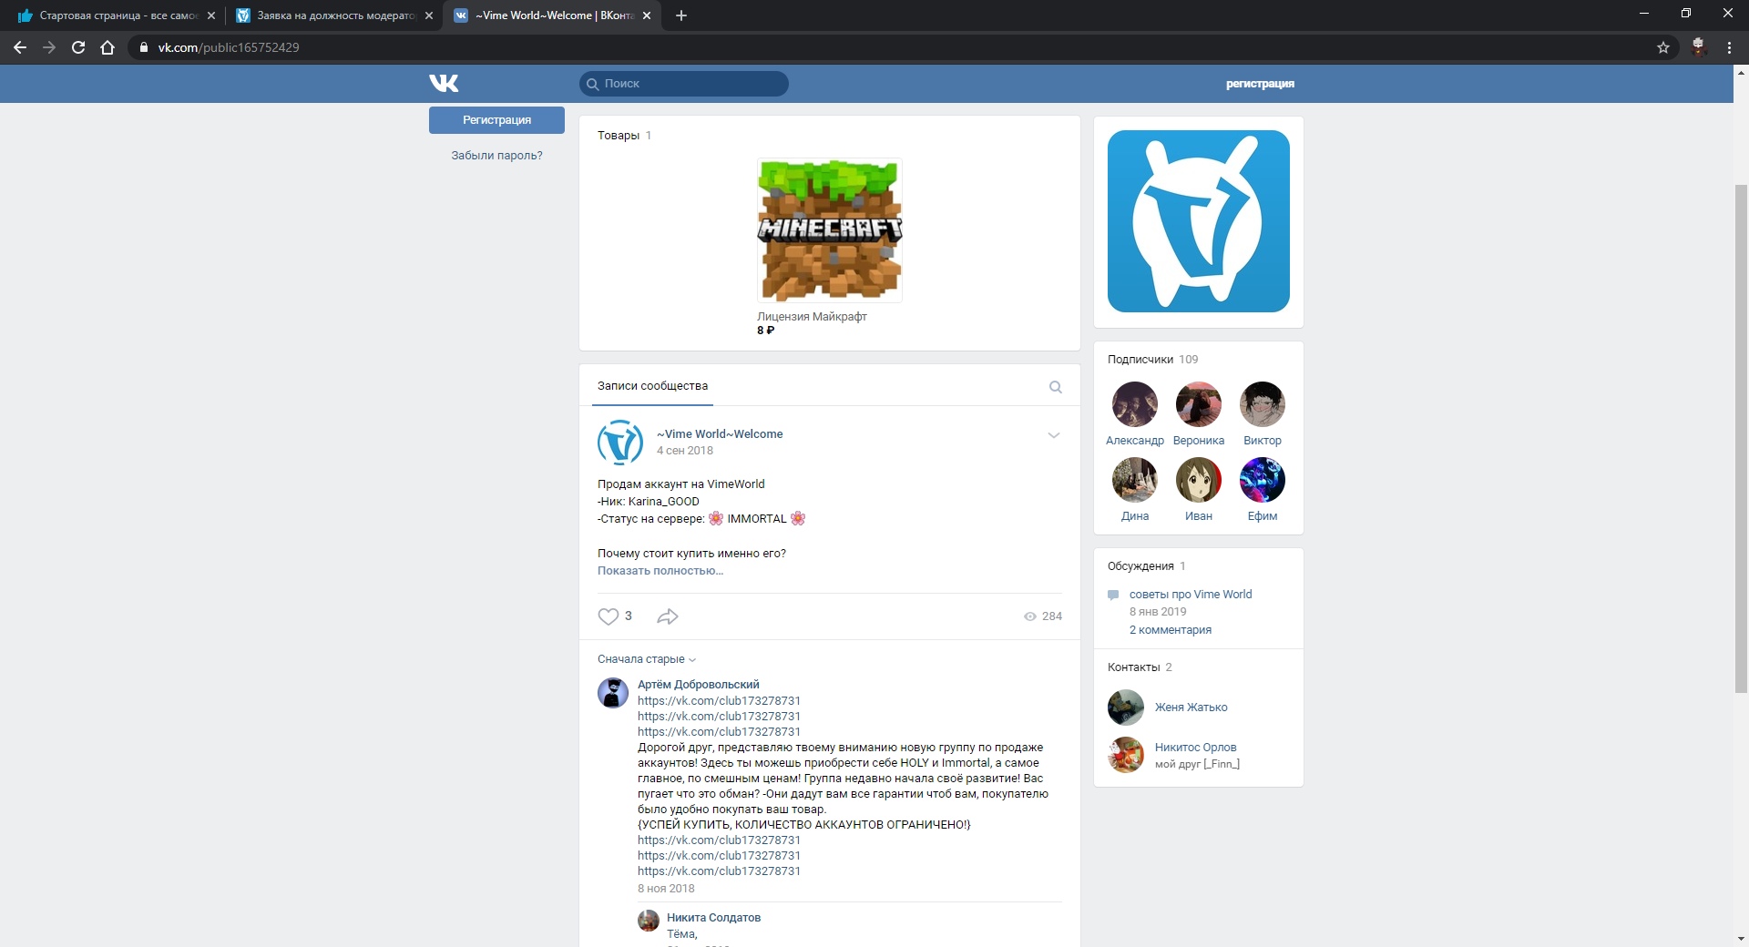Expand post actions chevron menu
Image resolution: width=1749 pixels, height=947 pixels.
(1054, 435)
